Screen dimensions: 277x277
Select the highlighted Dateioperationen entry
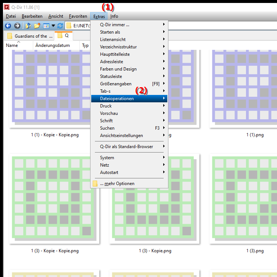[129, 99]
